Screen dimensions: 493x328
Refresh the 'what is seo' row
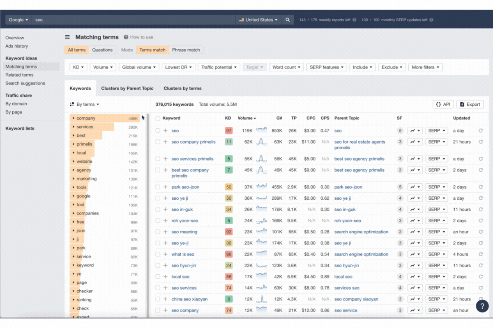coord(481,254)
